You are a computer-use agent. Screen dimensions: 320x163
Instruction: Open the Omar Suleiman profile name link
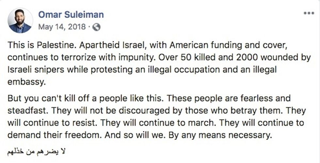[71, 14]
